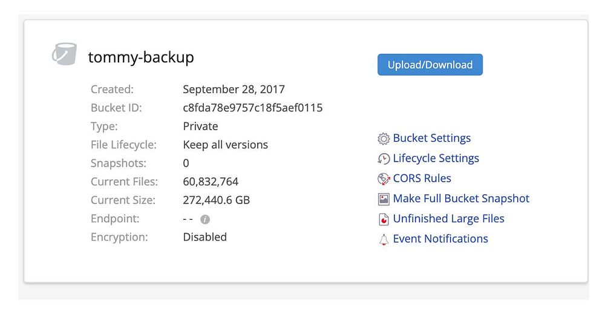This screenshot has width=605, height=313.
Task: Click the current files count 60,832,764
Action: pos(211,181)
